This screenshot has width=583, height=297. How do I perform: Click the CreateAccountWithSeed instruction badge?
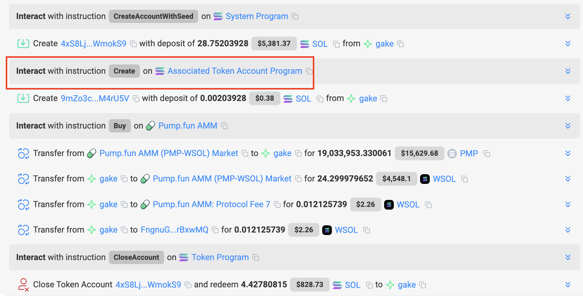[x=153, y=16]
